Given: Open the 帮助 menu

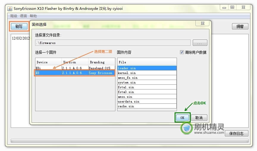Looking at the screenshot, I should 33,16.
